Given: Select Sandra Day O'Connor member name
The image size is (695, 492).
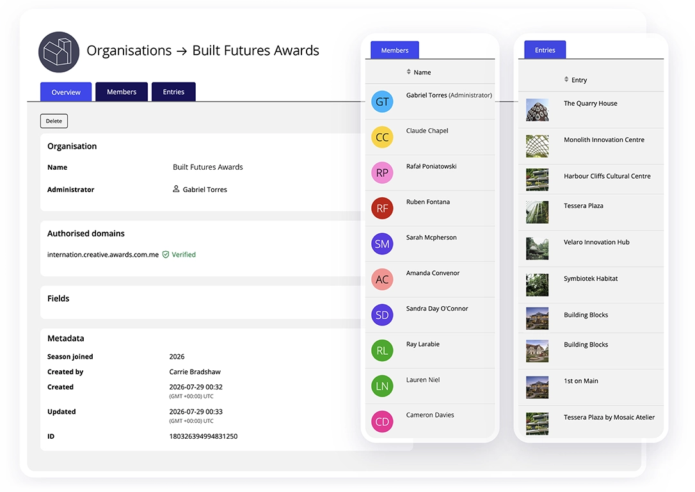Looking at the screenshot, I should [437, 309].
